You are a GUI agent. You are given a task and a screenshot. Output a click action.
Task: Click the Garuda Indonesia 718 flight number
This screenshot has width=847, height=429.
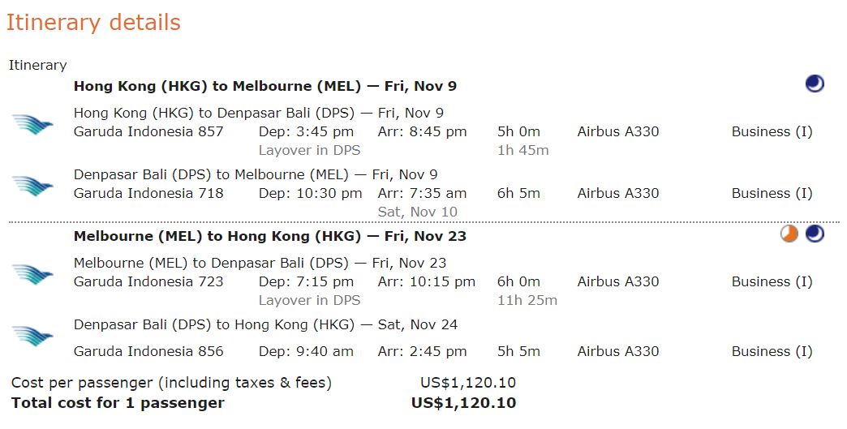pyautogui.click(x=148, y=193)
